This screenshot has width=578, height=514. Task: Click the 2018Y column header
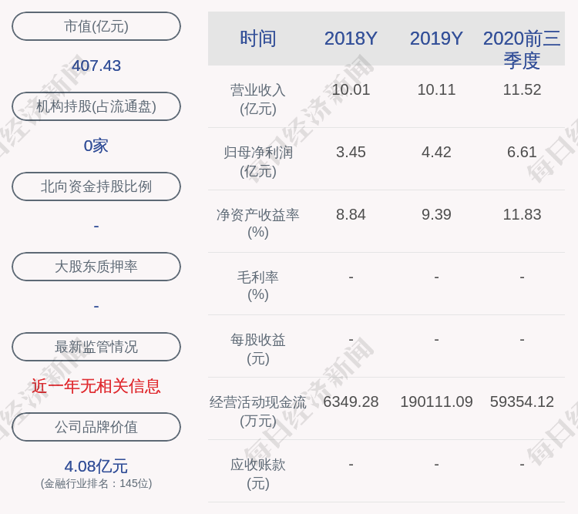coord(351,39)
